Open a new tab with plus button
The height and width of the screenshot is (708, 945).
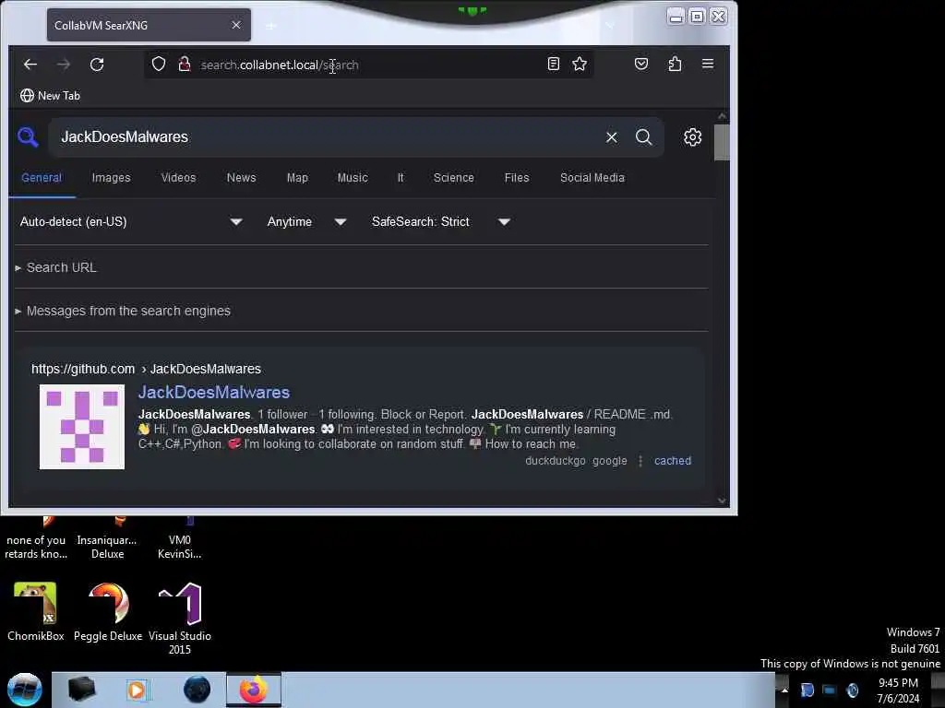271,25
